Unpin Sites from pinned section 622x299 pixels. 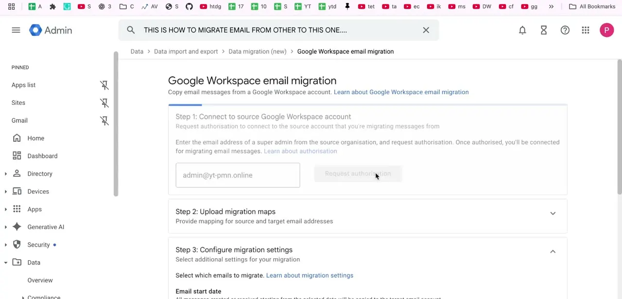[x=104, y=103]
